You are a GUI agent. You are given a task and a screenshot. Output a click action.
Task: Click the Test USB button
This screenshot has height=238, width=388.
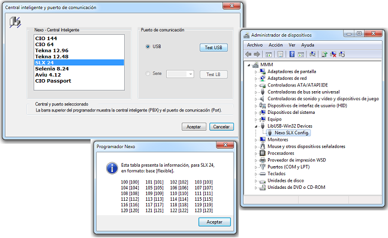(213, 47)
